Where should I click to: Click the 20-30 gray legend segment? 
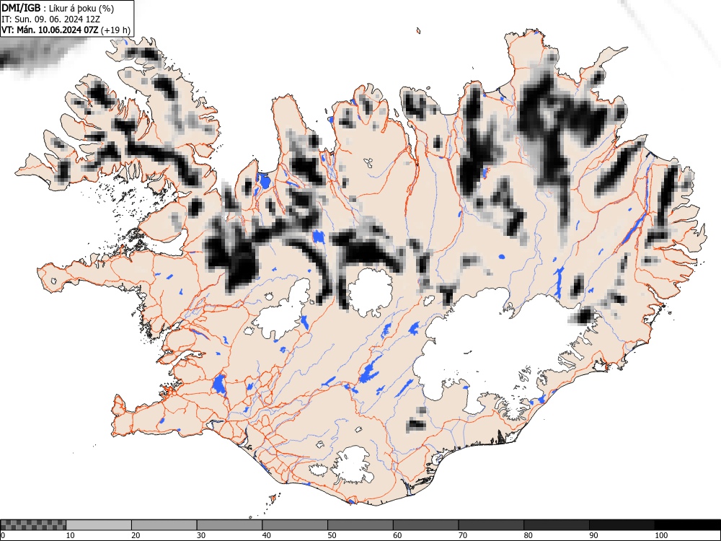point(164,525)
